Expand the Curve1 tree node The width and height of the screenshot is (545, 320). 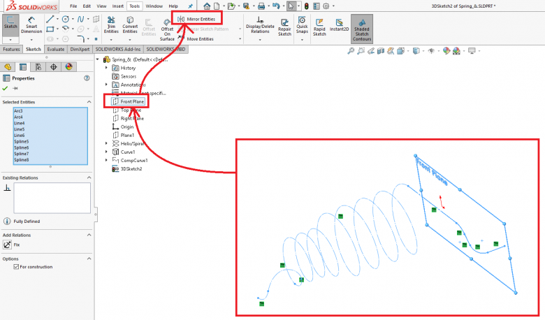pos(106,152)
